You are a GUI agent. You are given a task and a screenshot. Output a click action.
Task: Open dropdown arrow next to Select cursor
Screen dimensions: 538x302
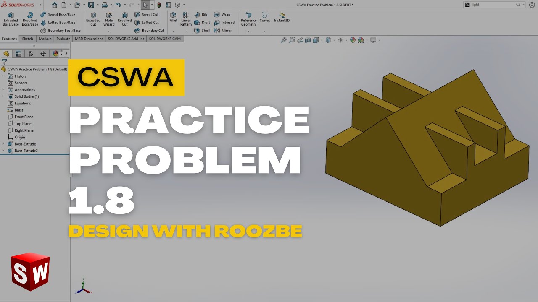pos(151,5)
